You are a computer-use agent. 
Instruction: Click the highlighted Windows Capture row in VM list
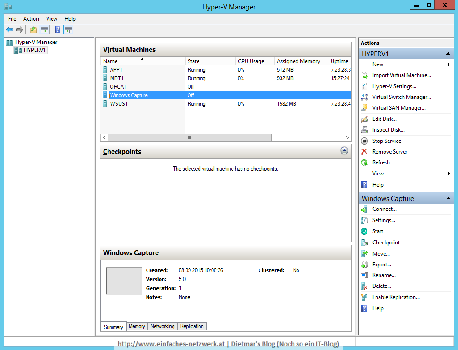pyautogui.click(x=226, y=95)
